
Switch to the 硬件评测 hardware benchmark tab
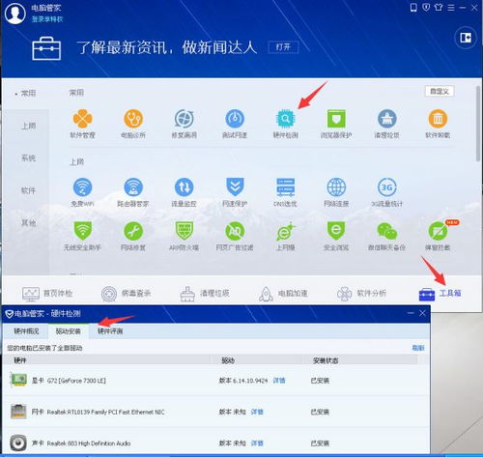tap(110, 331)
